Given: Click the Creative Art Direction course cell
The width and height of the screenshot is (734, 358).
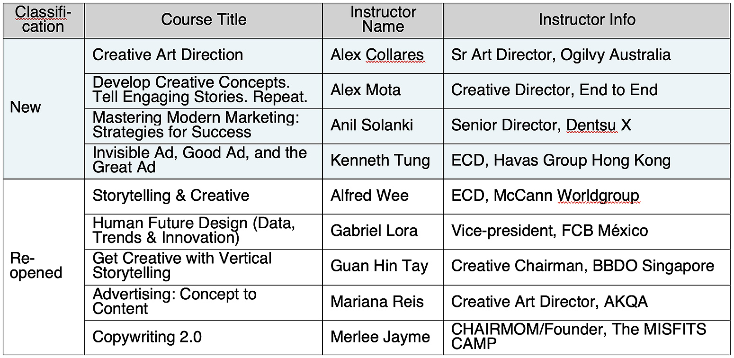Looking at the screenshot, I should pos(204,55).
